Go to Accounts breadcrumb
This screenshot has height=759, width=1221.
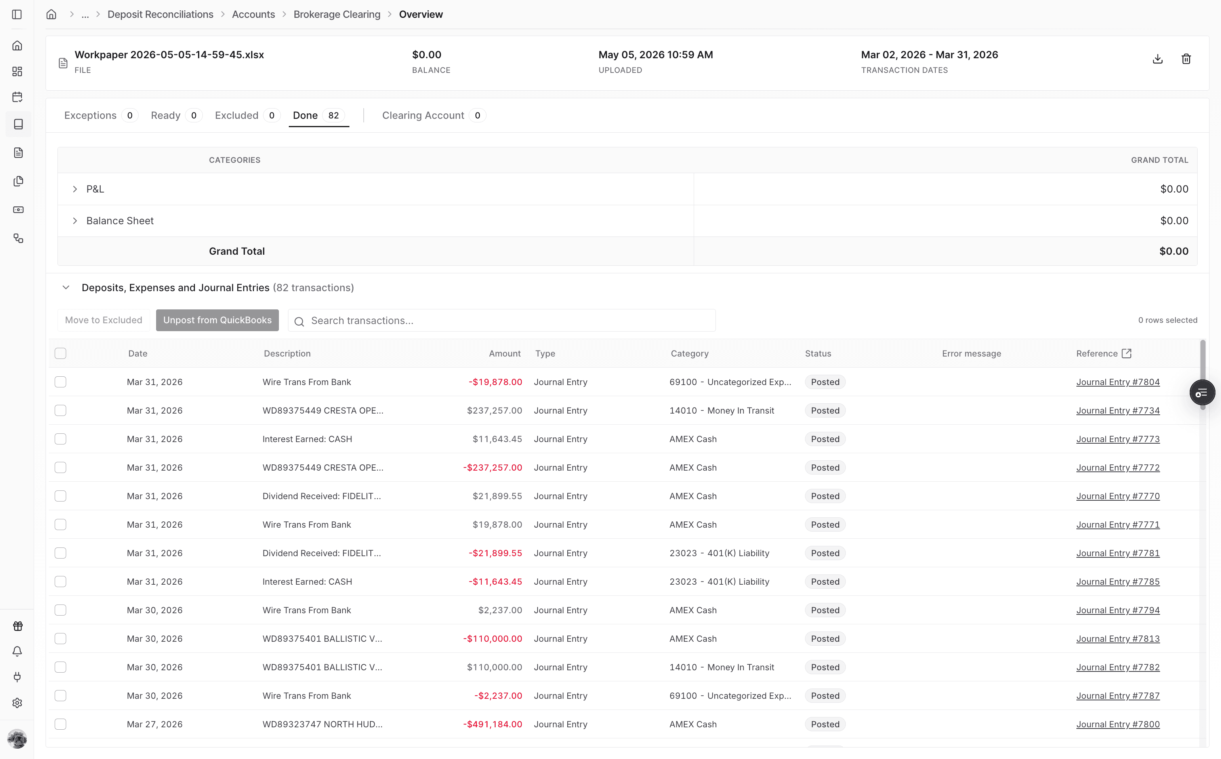(253, 15)
